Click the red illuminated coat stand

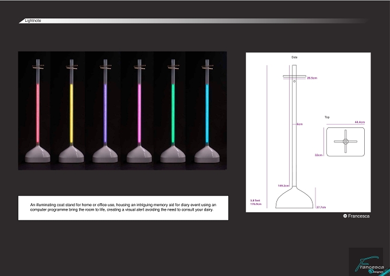pos(37,111)
